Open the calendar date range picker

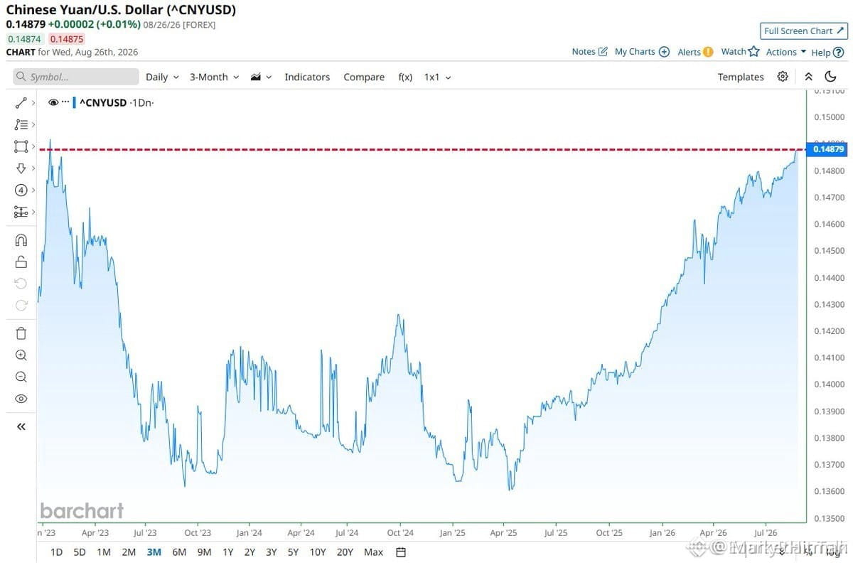pyautogui.click(x=401, y=552)
